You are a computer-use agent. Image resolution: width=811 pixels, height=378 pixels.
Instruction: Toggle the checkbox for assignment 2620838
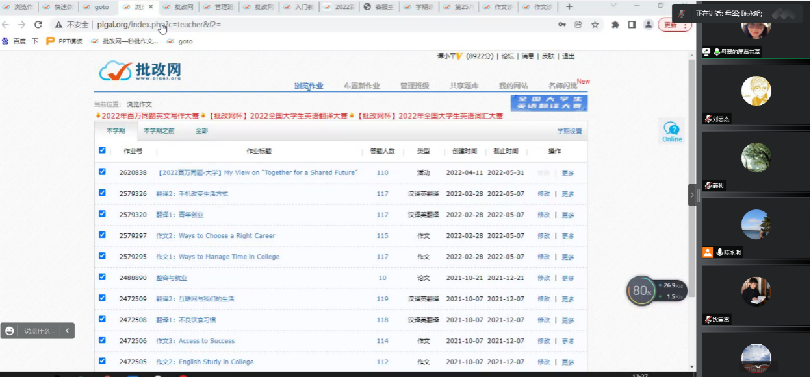pos(102,172)
